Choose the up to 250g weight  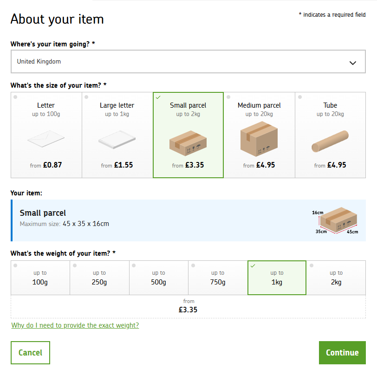(99, 278)
